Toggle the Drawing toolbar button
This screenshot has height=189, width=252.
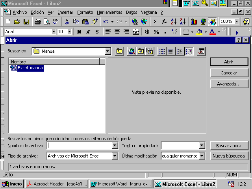coord(213,21)
